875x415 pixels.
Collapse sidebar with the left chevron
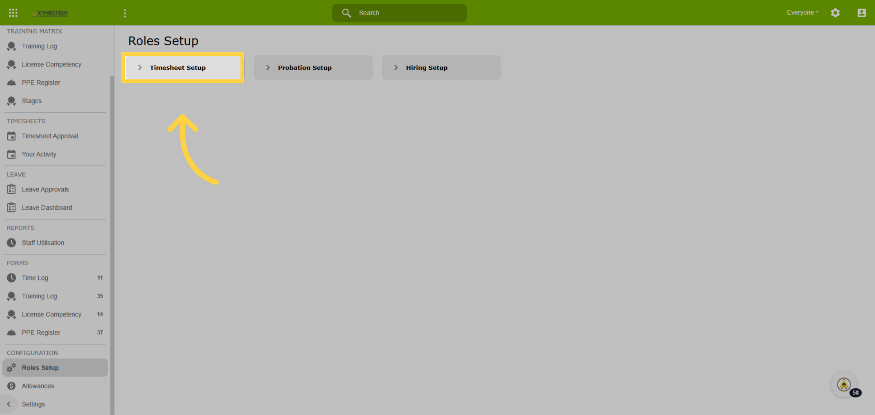(x=9, y=404)
